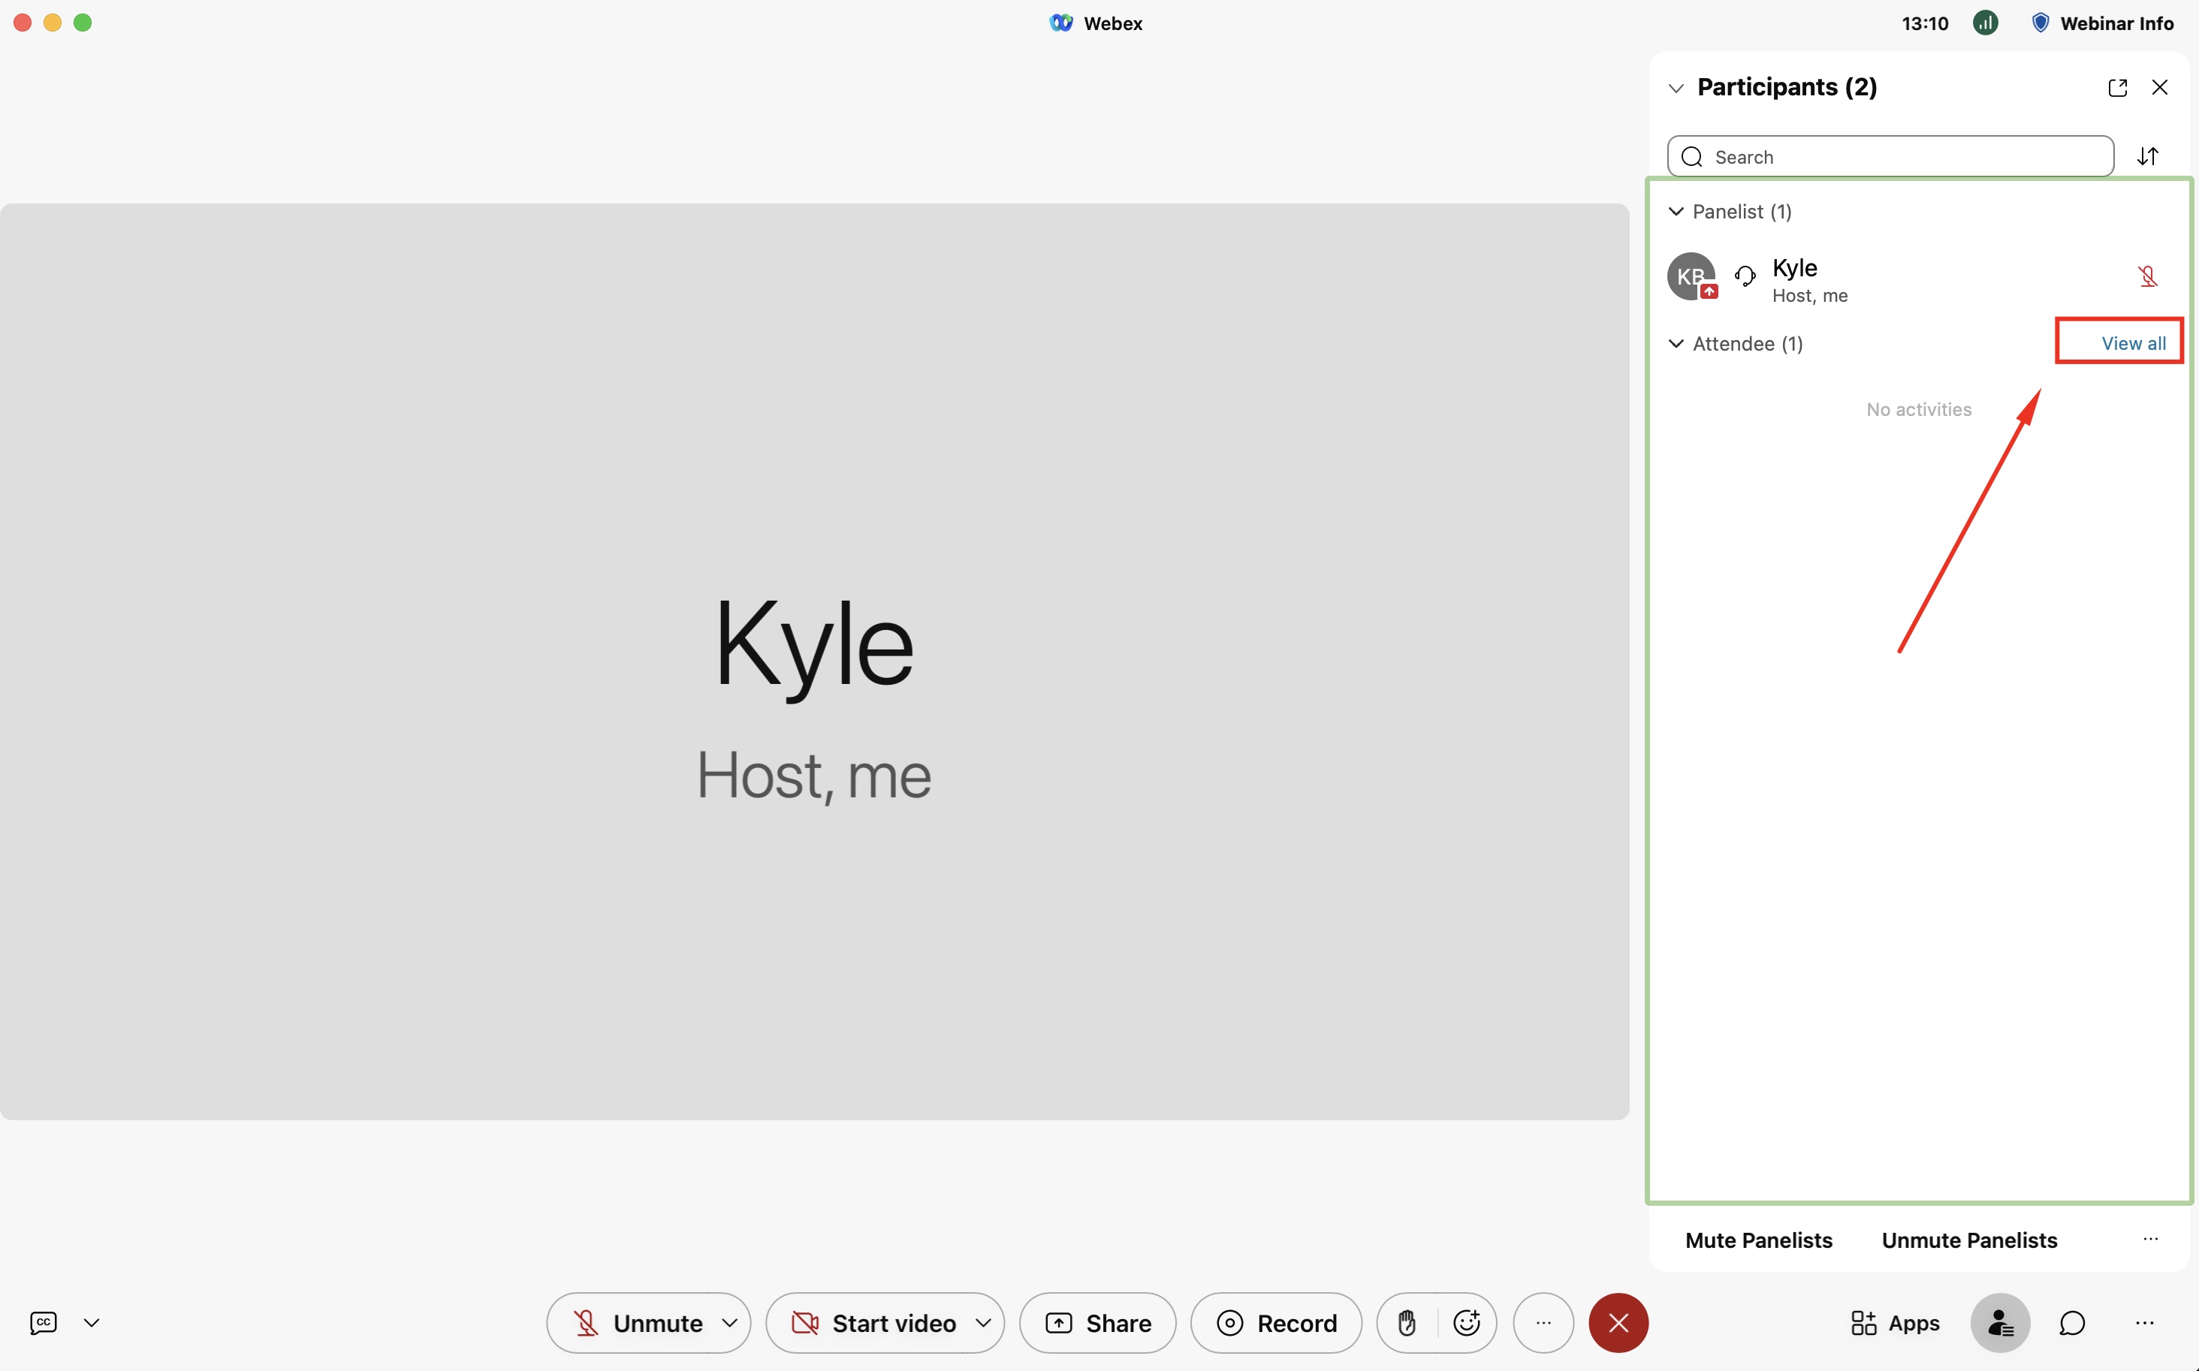This screenshot has width=2199, height=1371.
Task: Raise hand using the hand icon
Action: 1407,1323
